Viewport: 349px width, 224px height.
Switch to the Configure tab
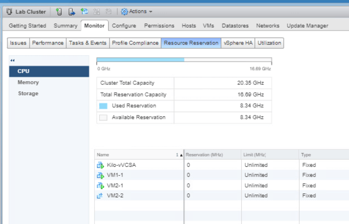(124, 26)
